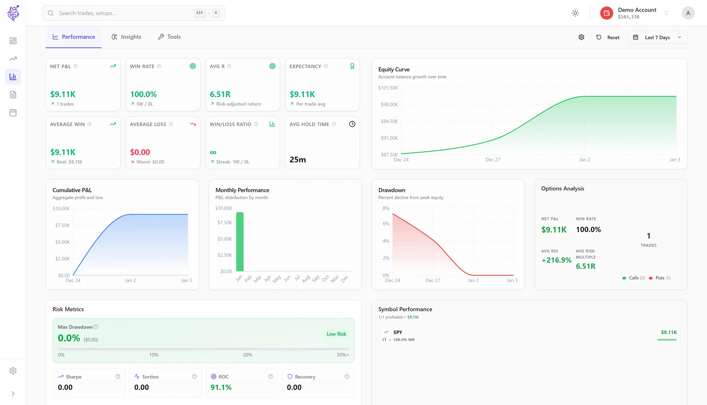Expand the collapsed sidebar chevron
The image size is (707, 405).
click(x=13, y=394)
